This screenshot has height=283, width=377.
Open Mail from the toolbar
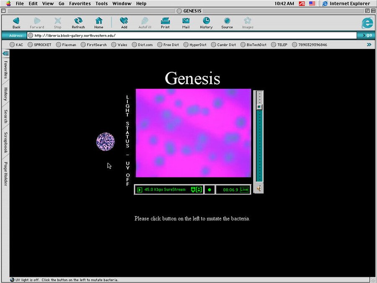(x=186, y=23)
